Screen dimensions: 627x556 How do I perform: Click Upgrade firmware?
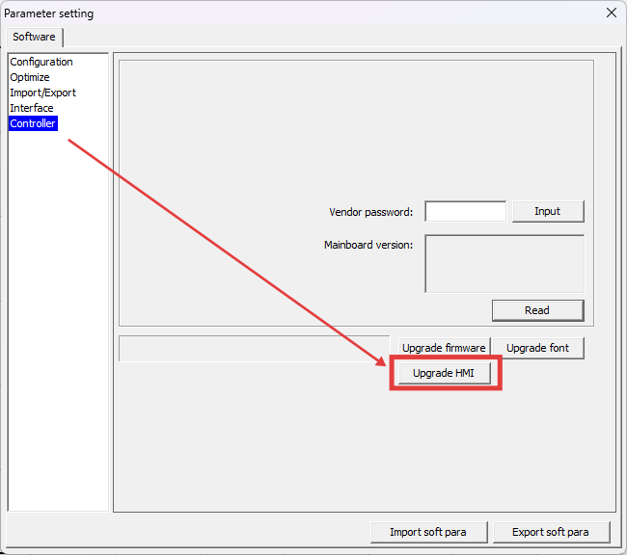(x=444, y=348)
